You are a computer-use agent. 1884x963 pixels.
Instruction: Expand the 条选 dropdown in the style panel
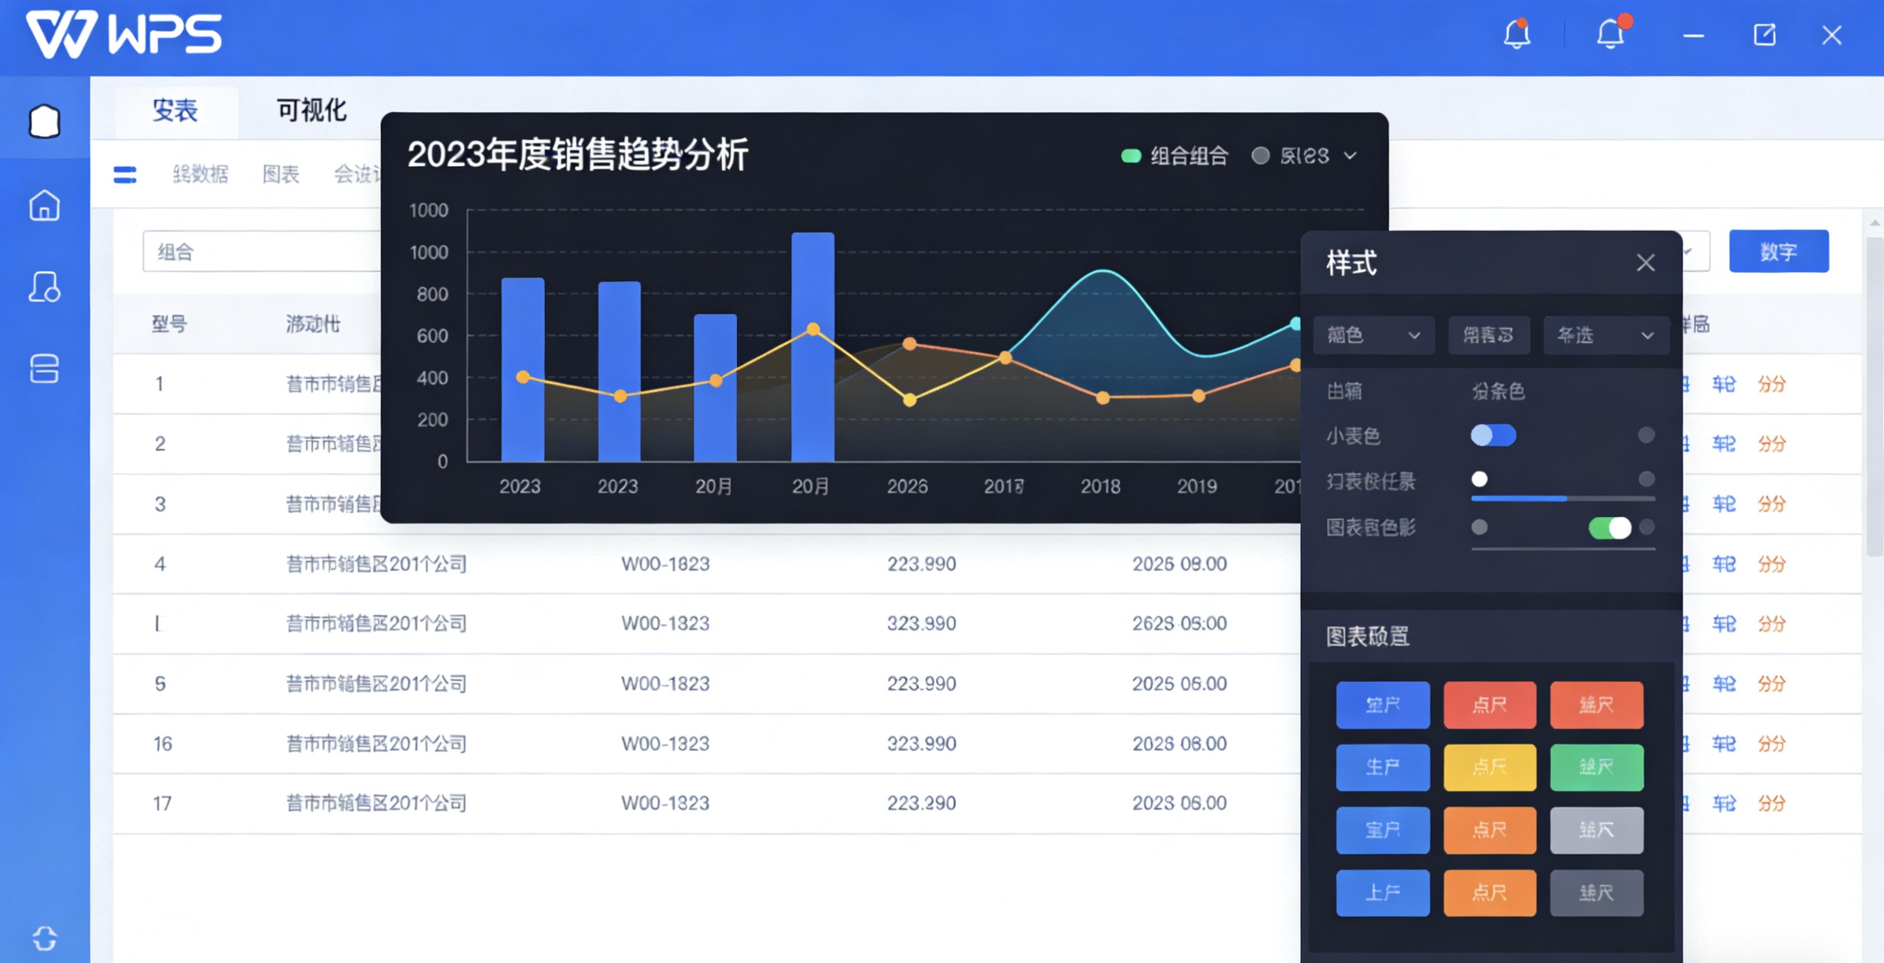click(1606, 335)
